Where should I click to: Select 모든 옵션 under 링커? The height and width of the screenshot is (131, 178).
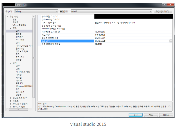[x=20, y=92]
